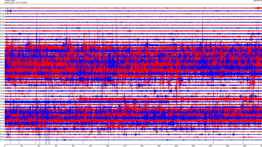Select the 00:30 time row label

click(x=2, y=11)
